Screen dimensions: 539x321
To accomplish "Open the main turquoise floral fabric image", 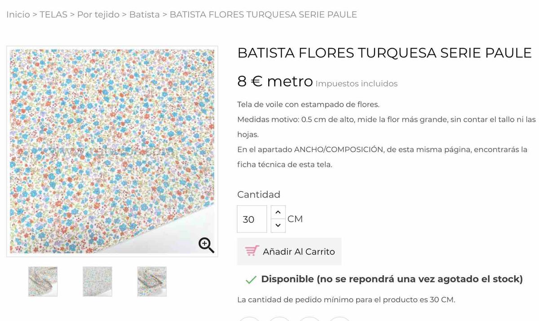I will 112,151.
